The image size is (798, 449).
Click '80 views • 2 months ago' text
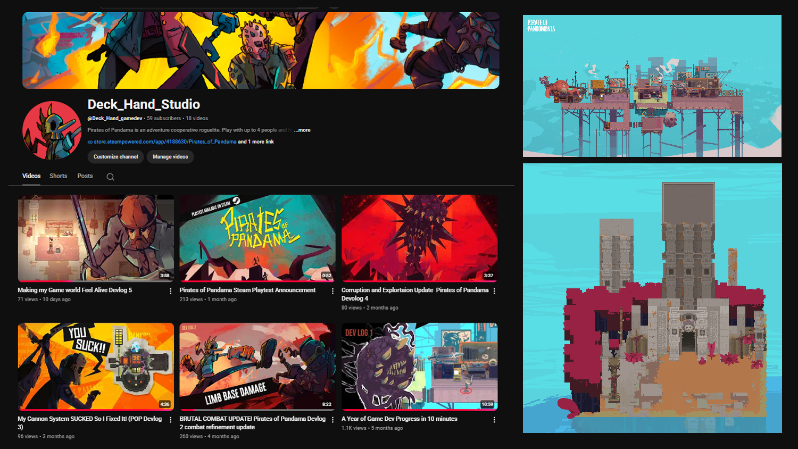click(x=370, y=308)
